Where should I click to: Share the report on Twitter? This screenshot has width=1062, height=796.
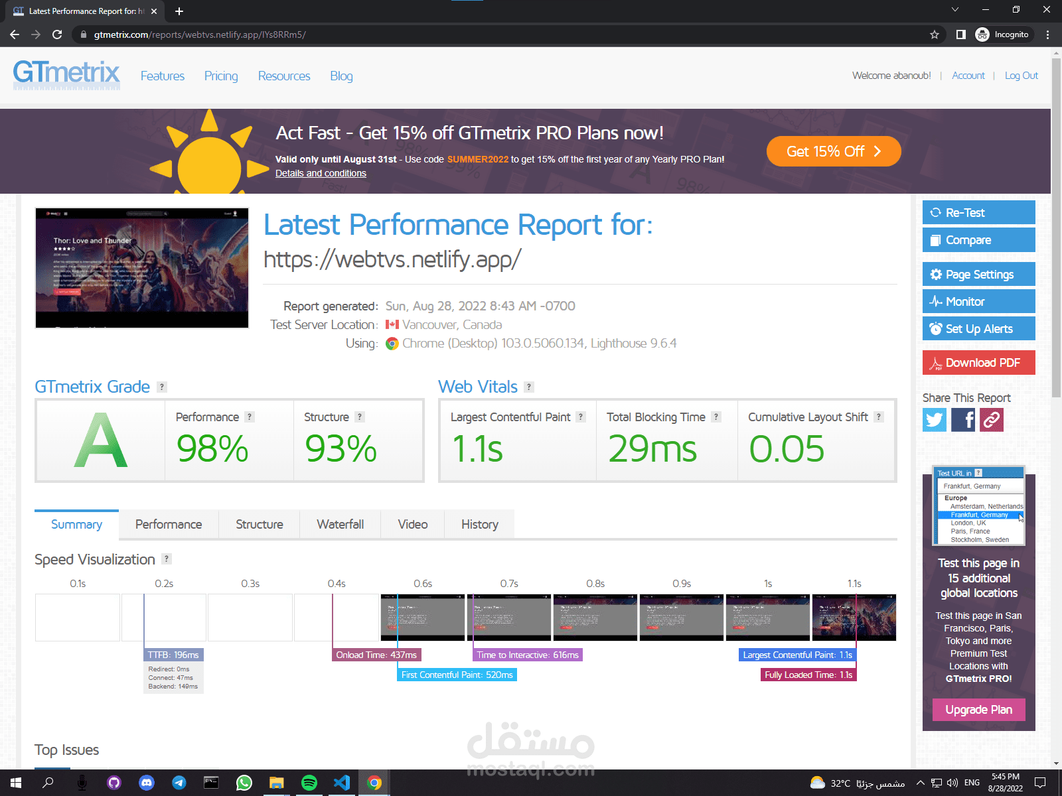pyautogui.click(x=935, y=420)
